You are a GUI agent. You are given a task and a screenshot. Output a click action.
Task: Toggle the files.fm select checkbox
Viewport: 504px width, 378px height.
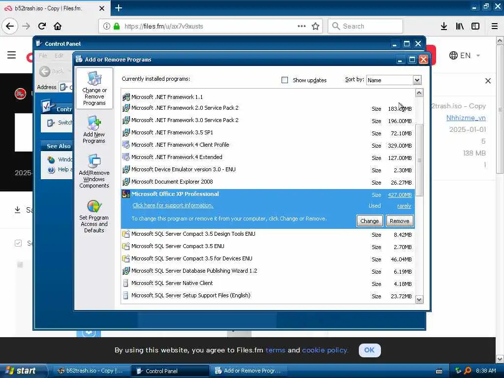[18, 243]
